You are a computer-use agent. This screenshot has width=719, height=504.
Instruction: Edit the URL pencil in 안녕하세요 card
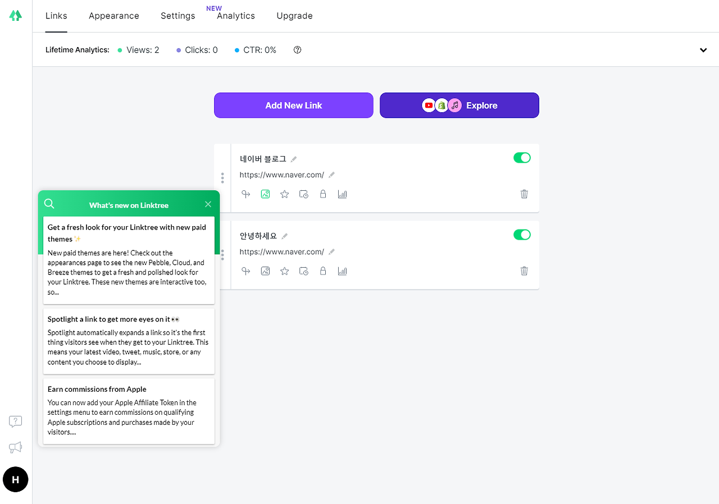[331, 252]
